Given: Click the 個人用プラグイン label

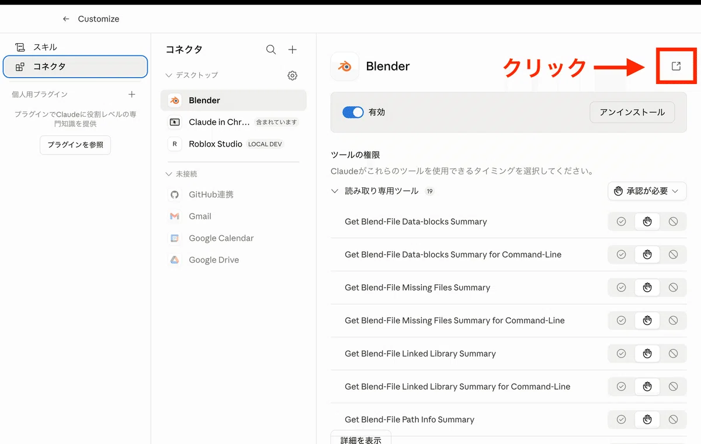Looking at the screenshot, I should click(x=40, y=95).
